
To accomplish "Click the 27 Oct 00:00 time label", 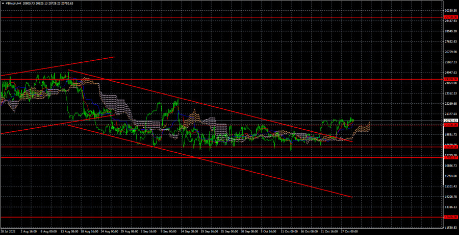I will [x=350, y=231].
